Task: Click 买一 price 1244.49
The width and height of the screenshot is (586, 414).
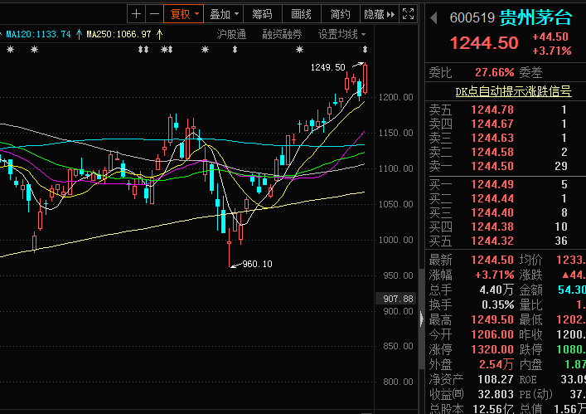Action: pyautogui.click(x=492, y=184)
